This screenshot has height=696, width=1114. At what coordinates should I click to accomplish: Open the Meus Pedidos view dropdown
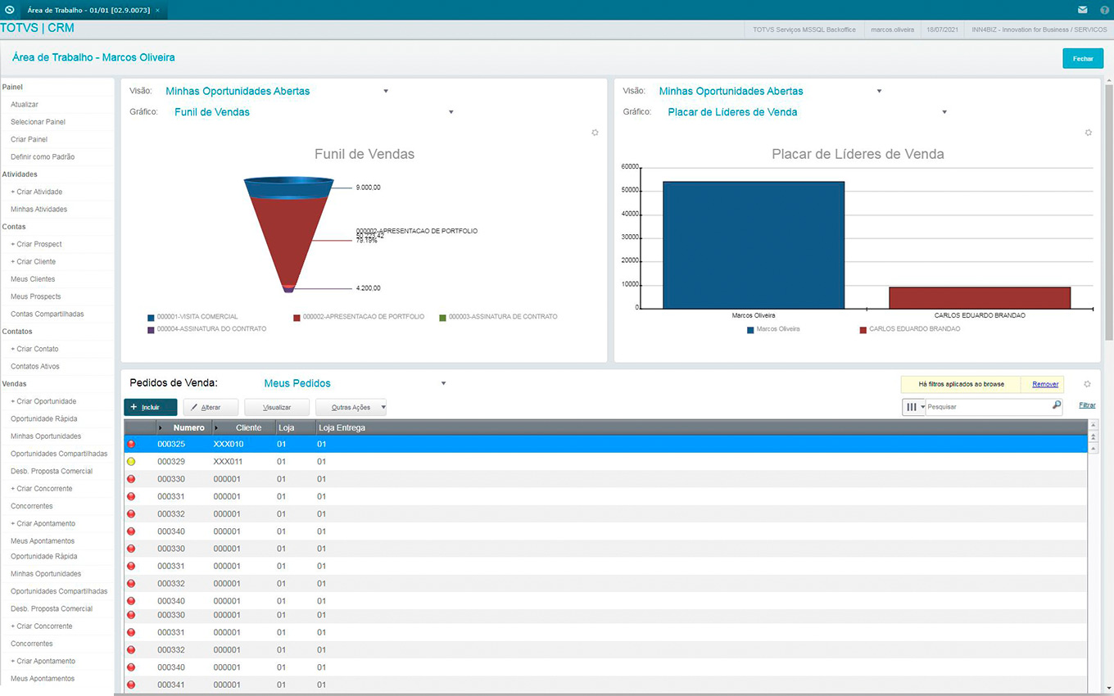(x=443, y=383)
